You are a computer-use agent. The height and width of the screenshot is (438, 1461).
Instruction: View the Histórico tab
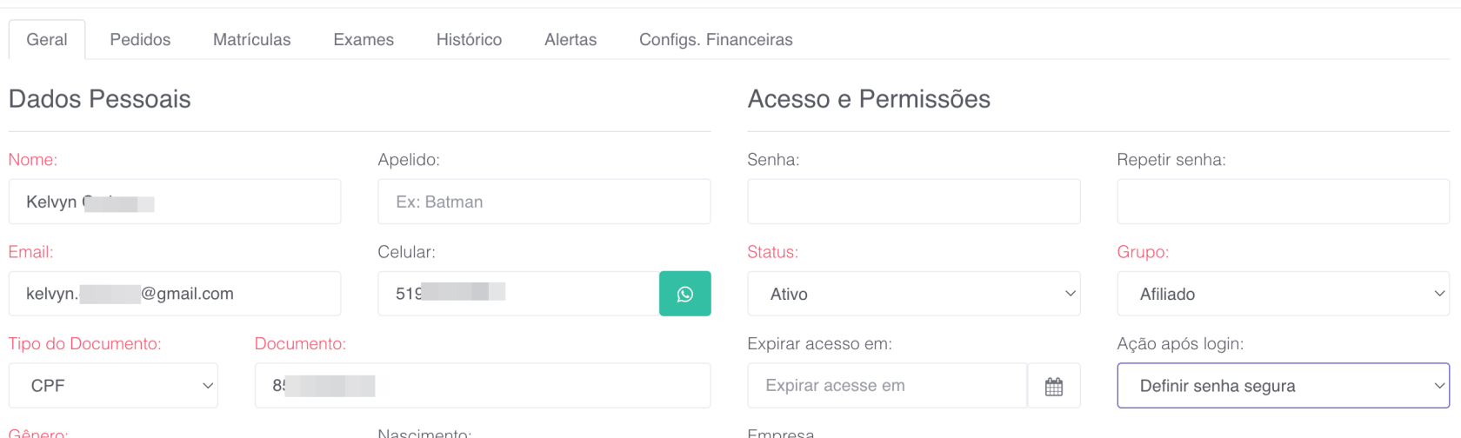pos(469,40)
